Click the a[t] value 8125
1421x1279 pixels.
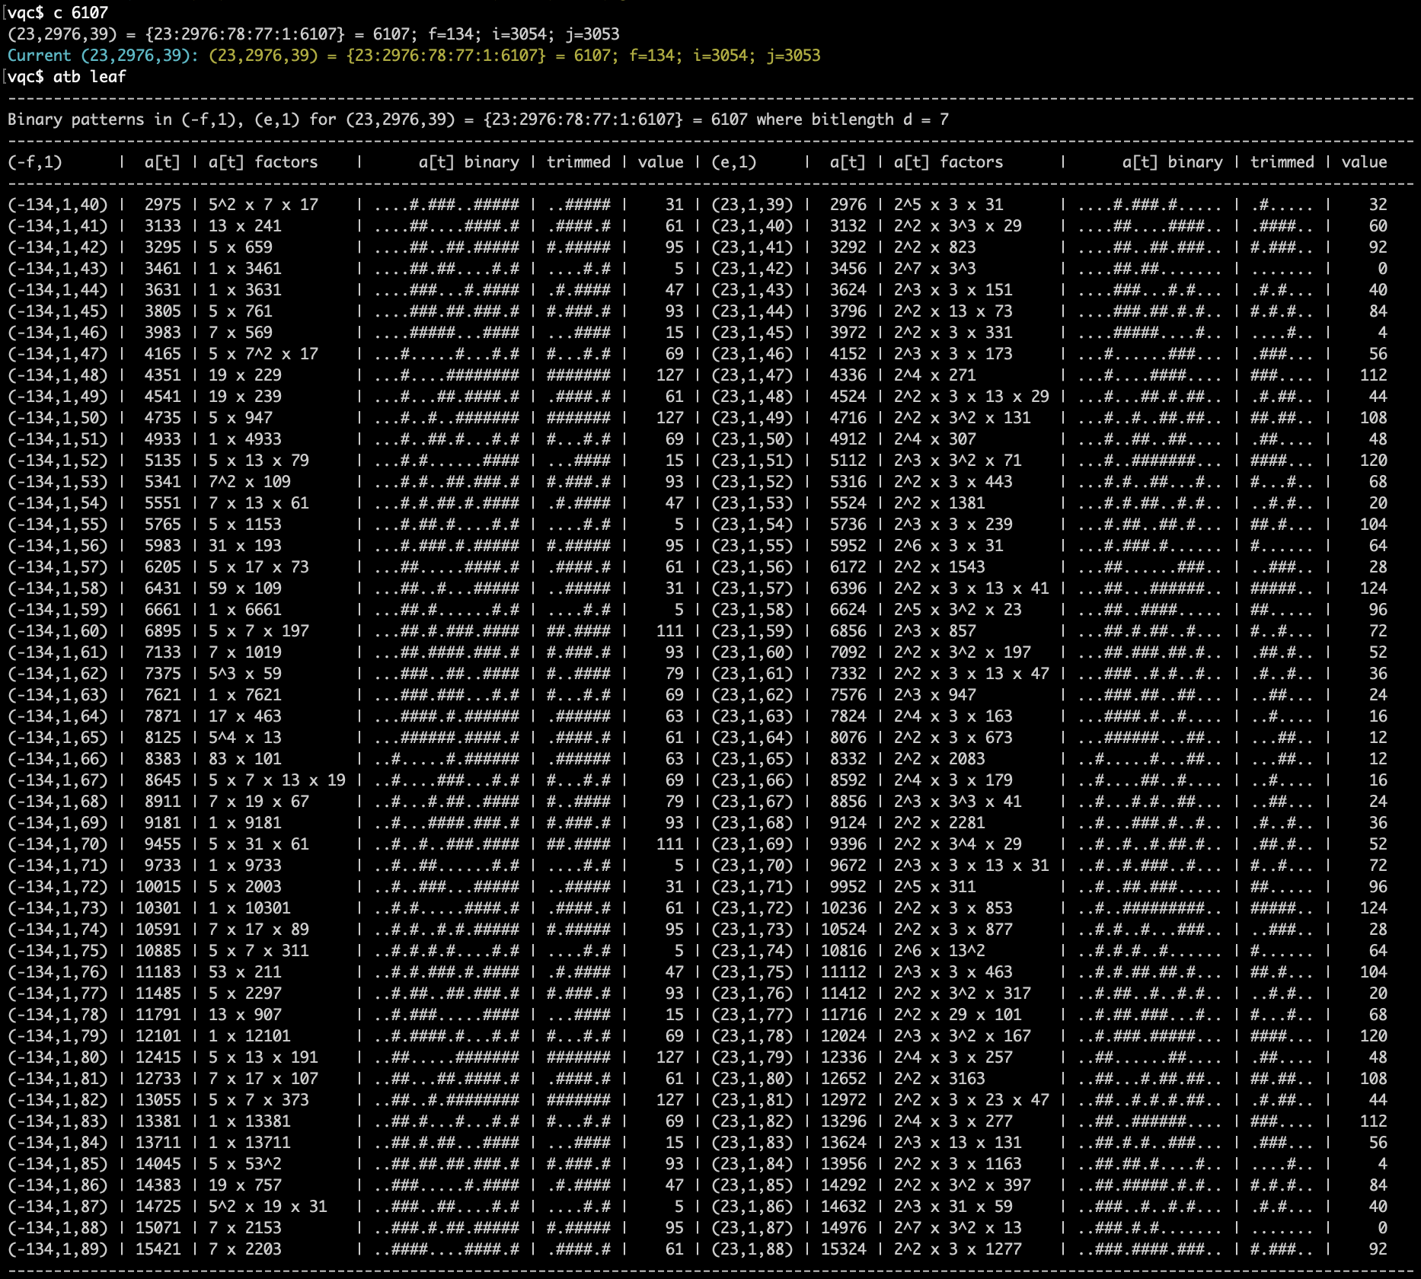[x=163, y=738]
